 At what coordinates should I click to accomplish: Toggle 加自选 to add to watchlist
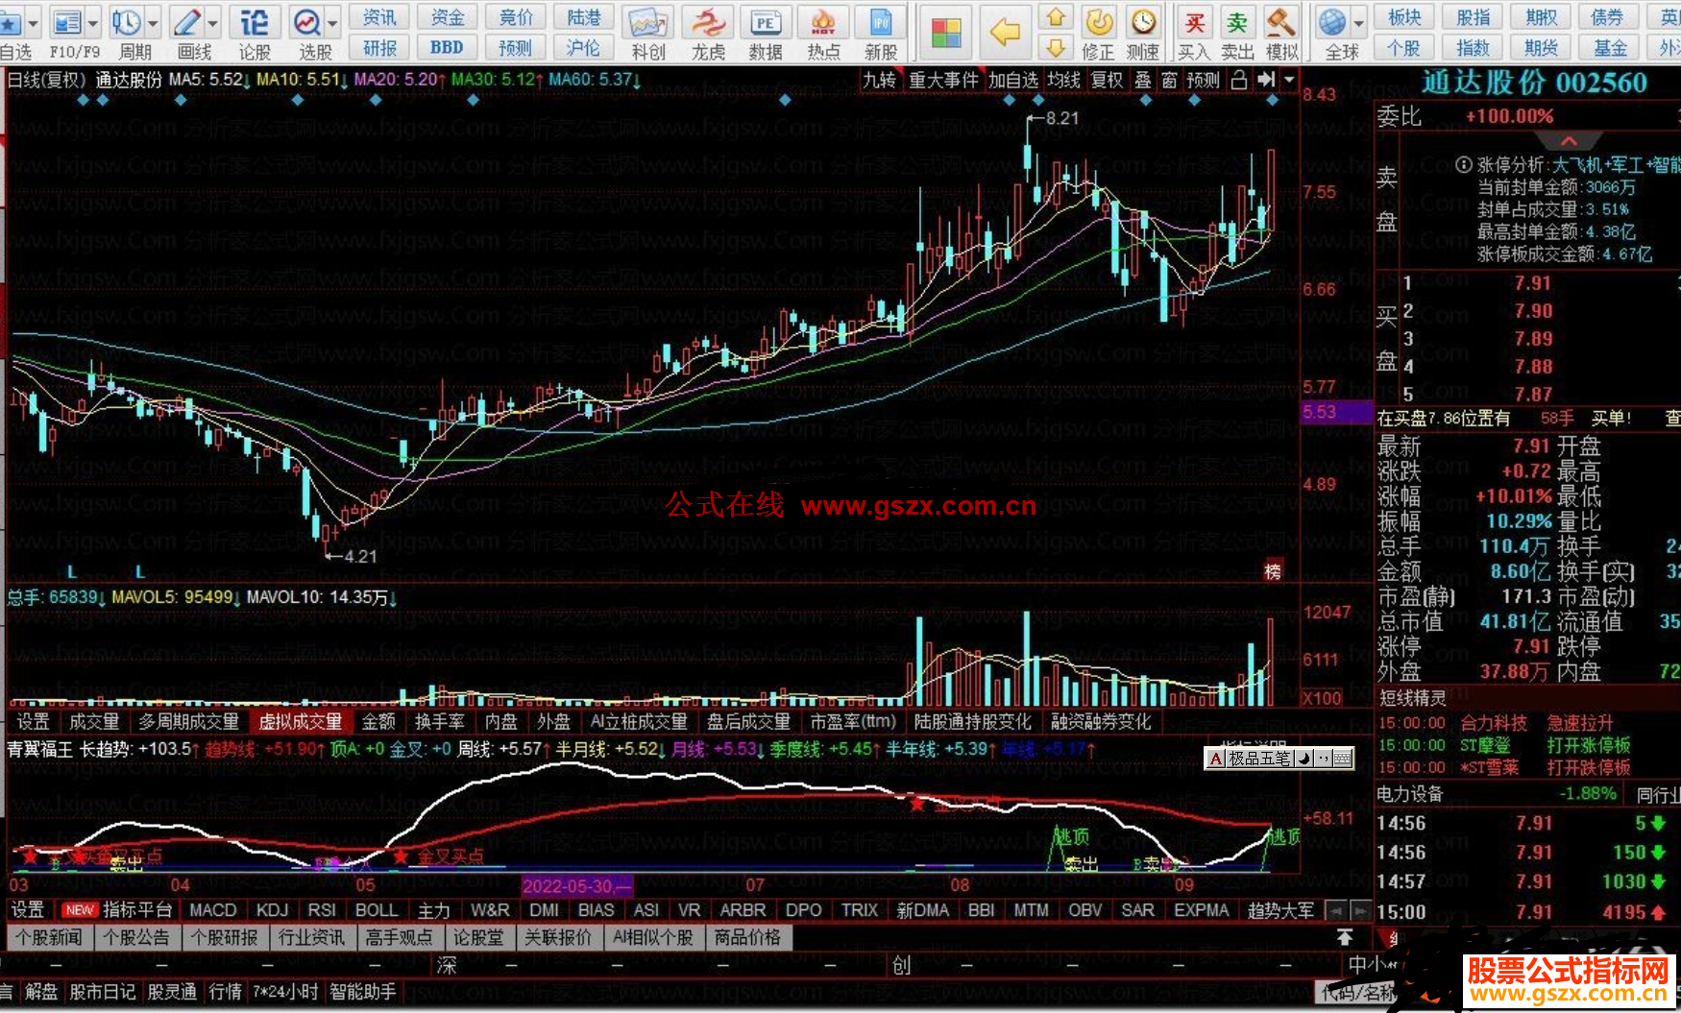pos(1013,81)
